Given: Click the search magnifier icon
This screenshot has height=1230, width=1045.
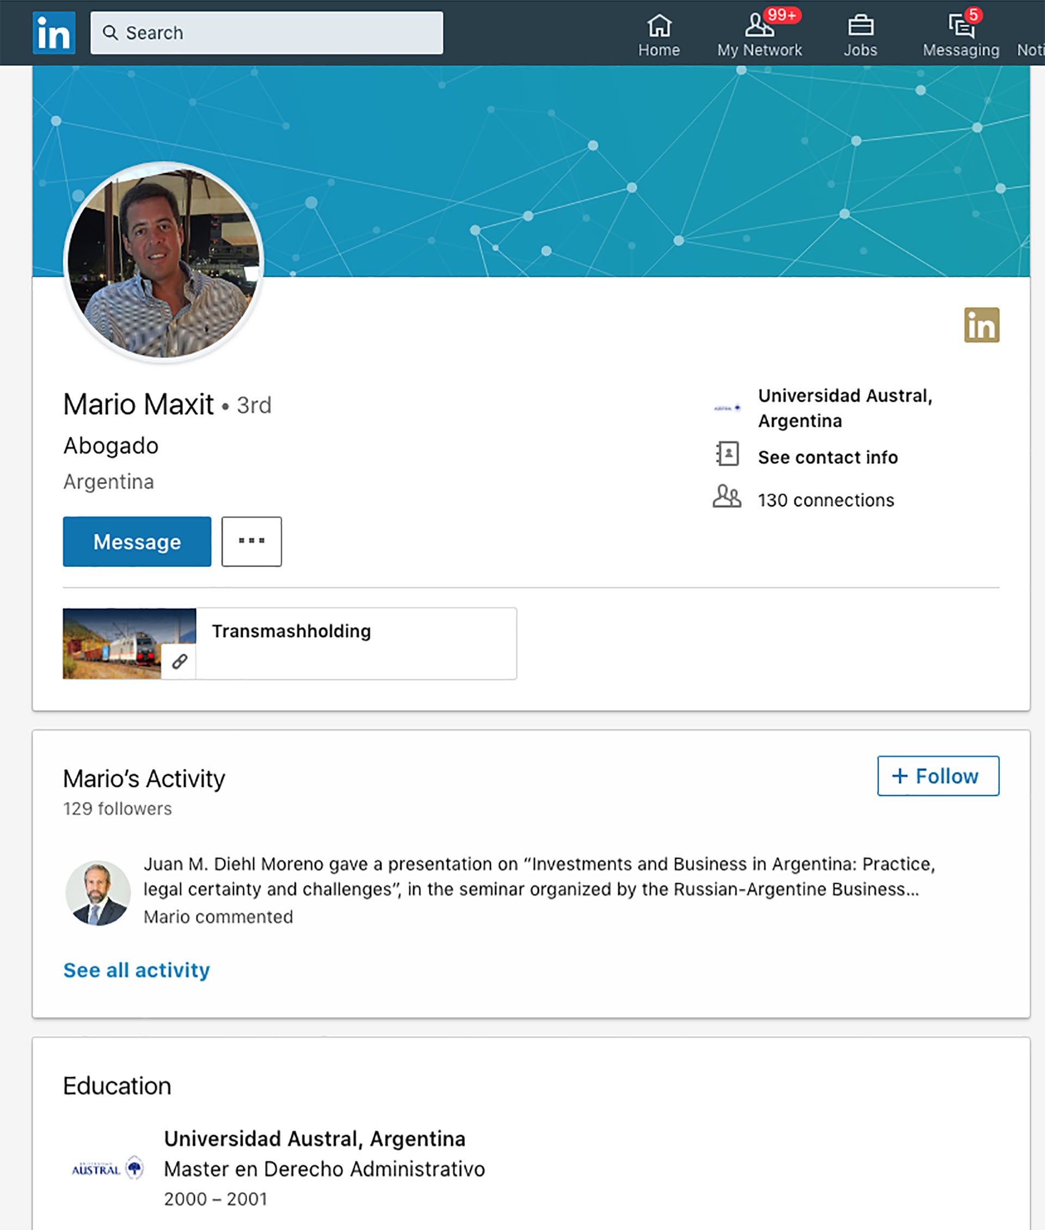Looking at the screenshot, I should tap(110, 33).
